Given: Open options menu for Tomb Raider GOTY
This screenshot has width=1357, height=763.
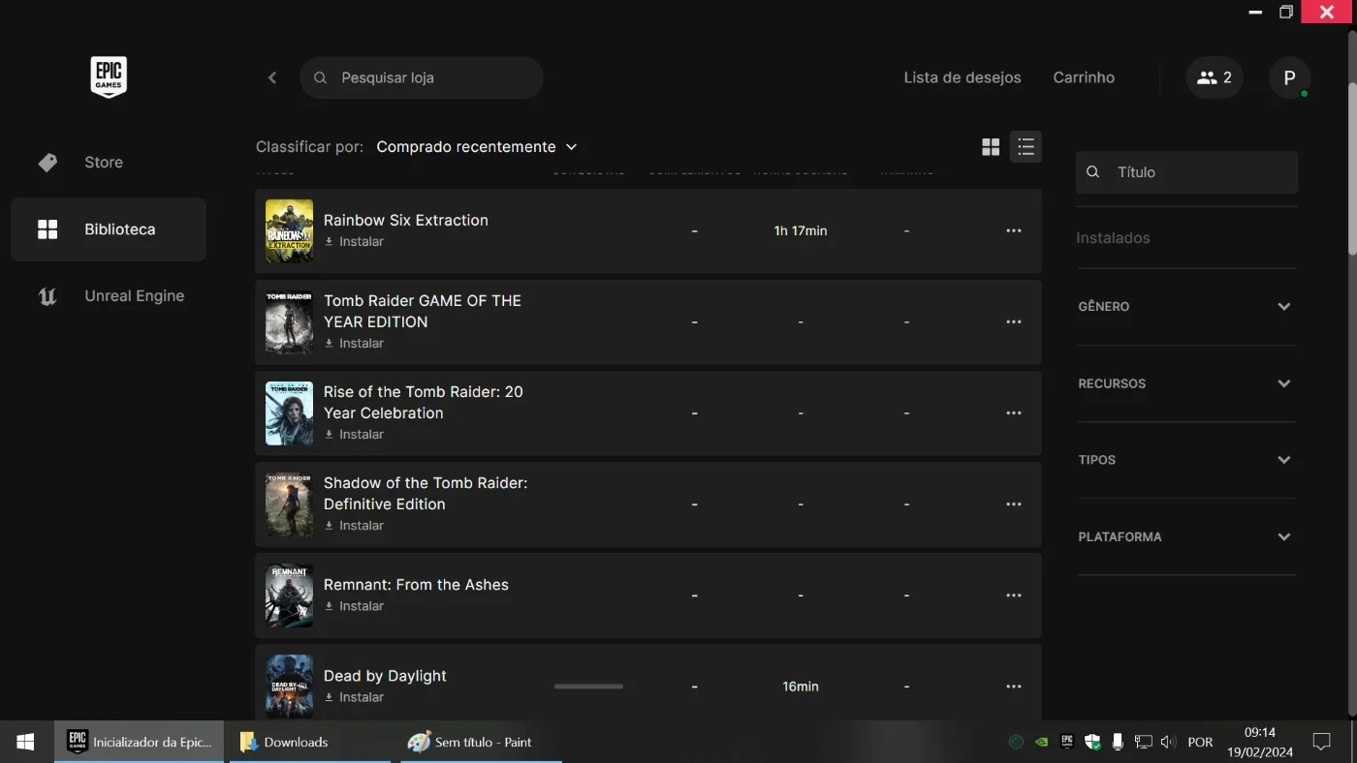Looking at the screenshot, I should click(x=1014, y=321).
